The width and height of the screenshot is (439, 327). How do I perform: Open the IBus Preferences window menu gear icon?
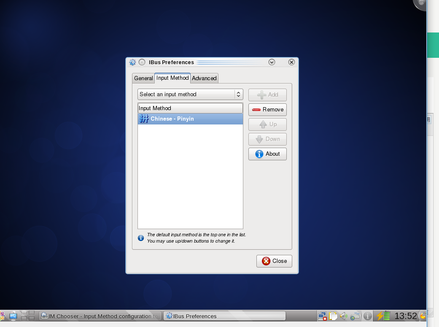point(132,62)
